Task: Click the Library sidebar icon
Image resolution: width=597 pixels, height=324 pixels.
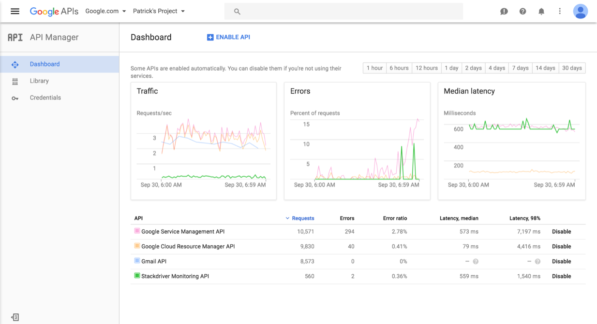Action: (15, 81)
